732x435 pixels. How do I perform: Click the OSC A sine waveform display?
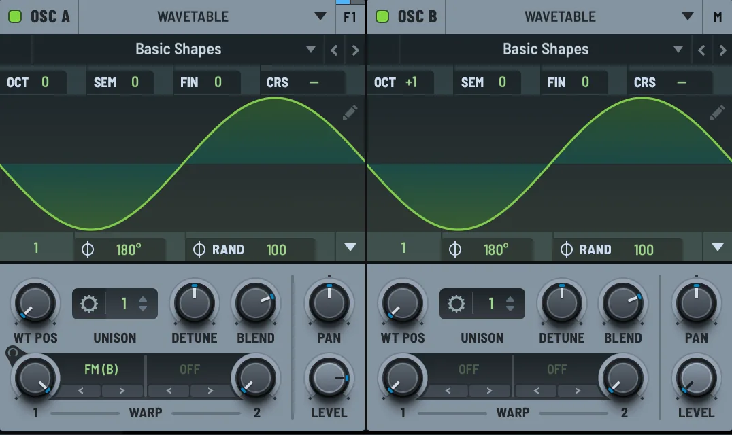182,164
